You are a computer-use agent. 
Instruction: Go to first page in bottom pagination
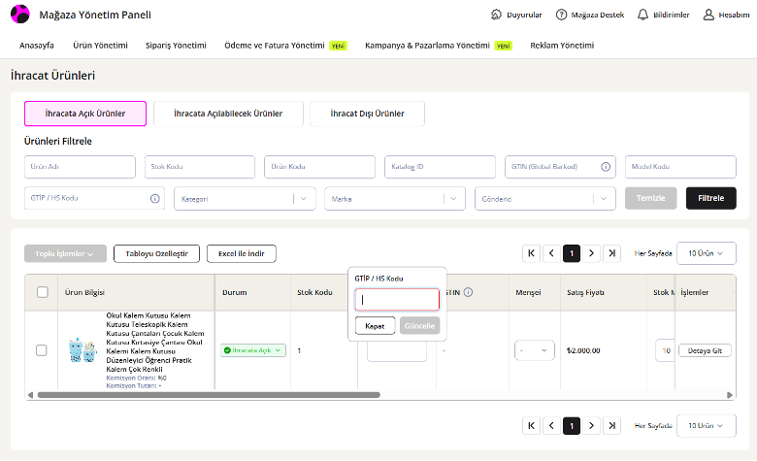(x=531, y=426)
